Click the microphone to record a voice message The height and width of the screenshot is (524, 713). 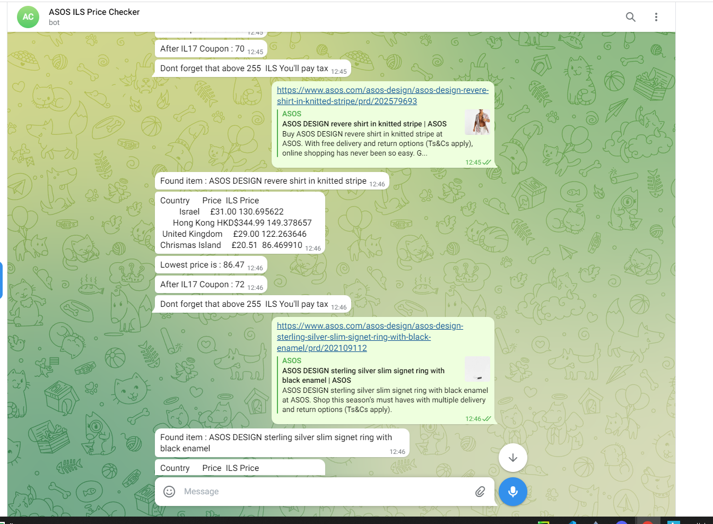512,492
